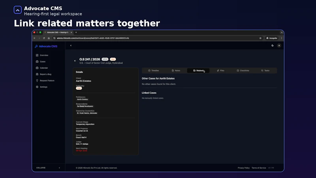
Task: Click the OPEN status badge
Action: tap(105, 59)
